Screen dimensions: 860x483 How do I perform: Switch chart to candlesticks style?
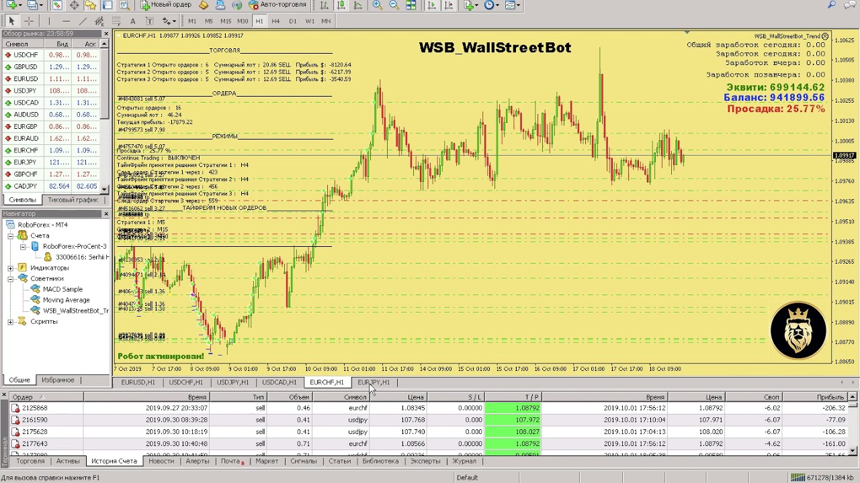click(341, 5)
